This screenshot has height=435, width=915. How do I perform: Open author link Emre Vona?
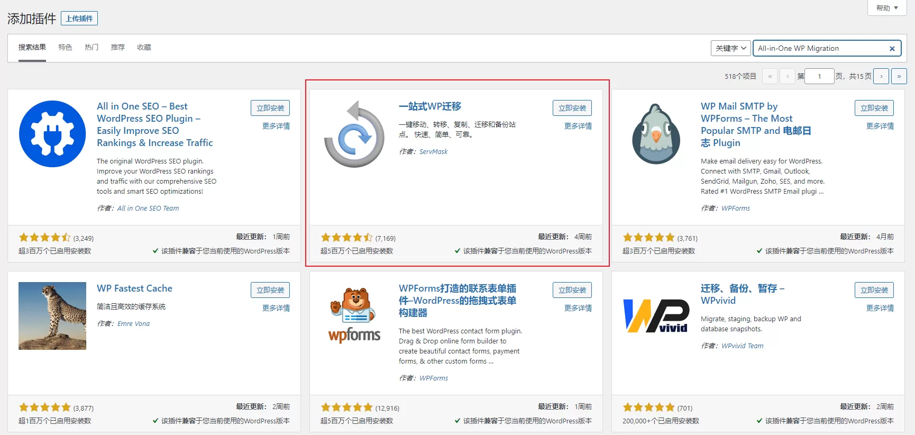click(x=133, y=324)
